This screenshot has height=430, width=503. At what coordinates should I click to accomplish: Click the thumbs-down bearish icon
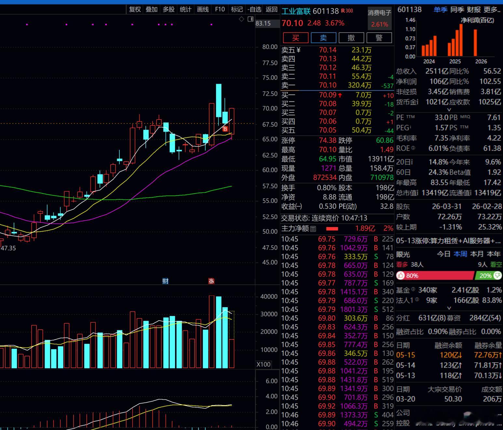click(498, 276)
